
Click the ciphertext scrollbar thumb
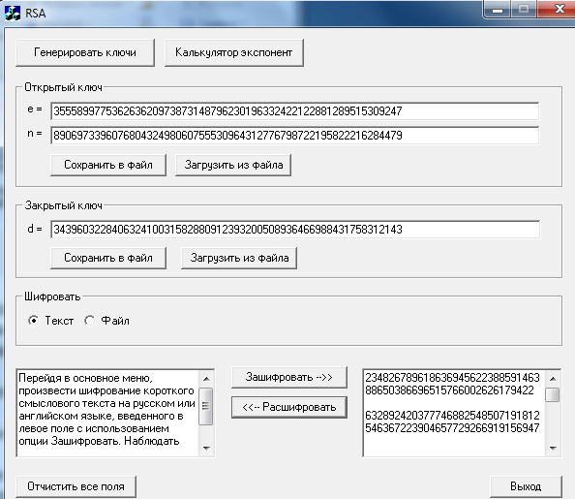coord(553,394)
